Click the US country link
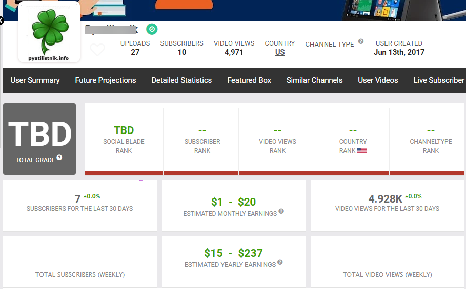 [280, 52]
